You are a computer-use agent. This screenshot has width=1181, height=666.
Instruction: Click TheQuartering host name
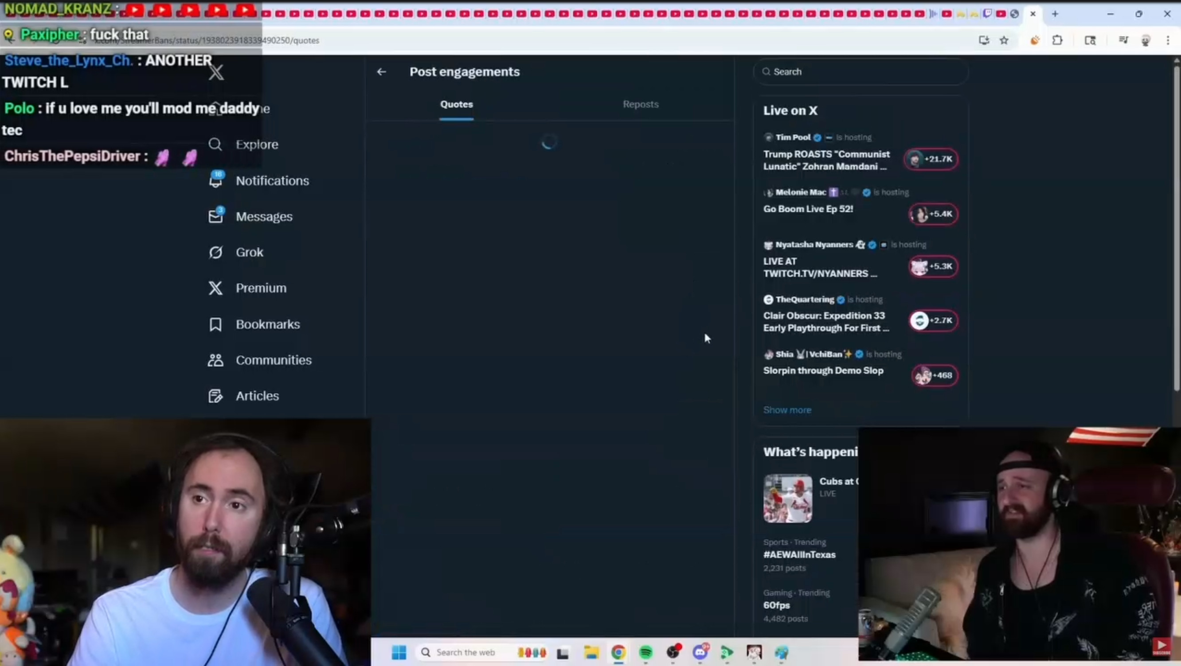805,299
